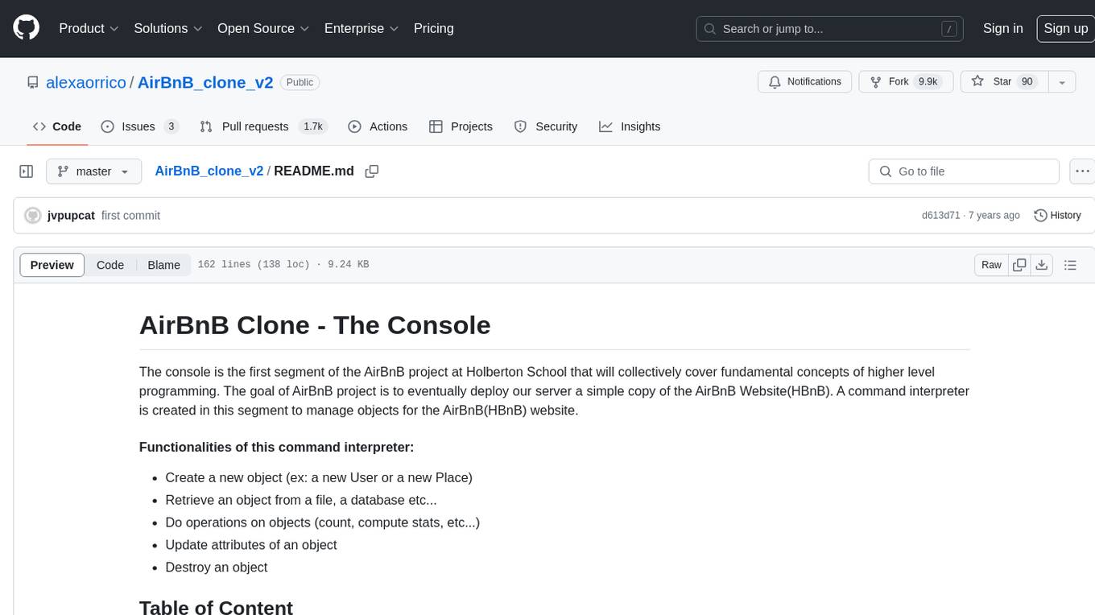Open the Insights tab
This screenshot has height=615, width=1095.
(630, 126)
